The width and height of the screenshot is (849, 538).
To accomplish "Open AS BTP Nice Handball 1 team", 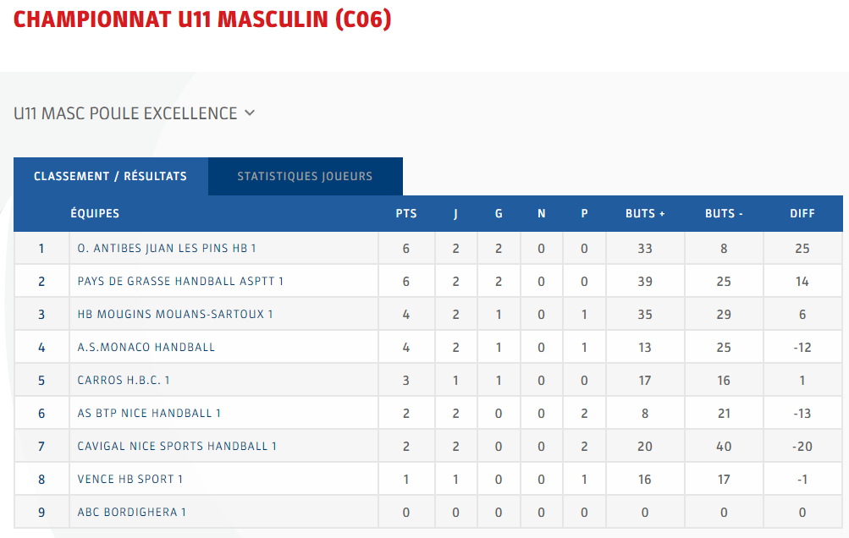I will [x=149, y=414].
